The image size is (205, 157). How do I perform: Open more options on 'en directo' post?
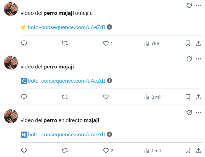click(199, 113)
